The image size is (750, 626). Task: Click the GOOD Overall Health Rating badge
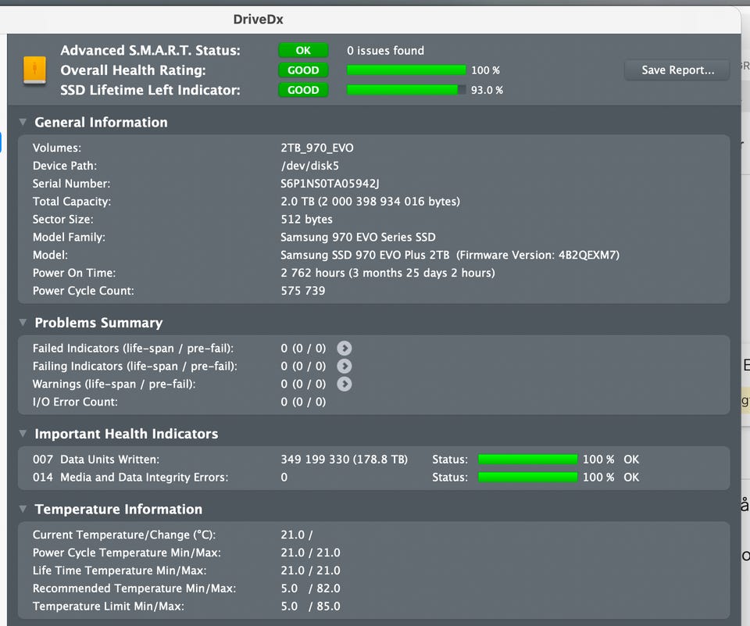click(x=303, y=70)
